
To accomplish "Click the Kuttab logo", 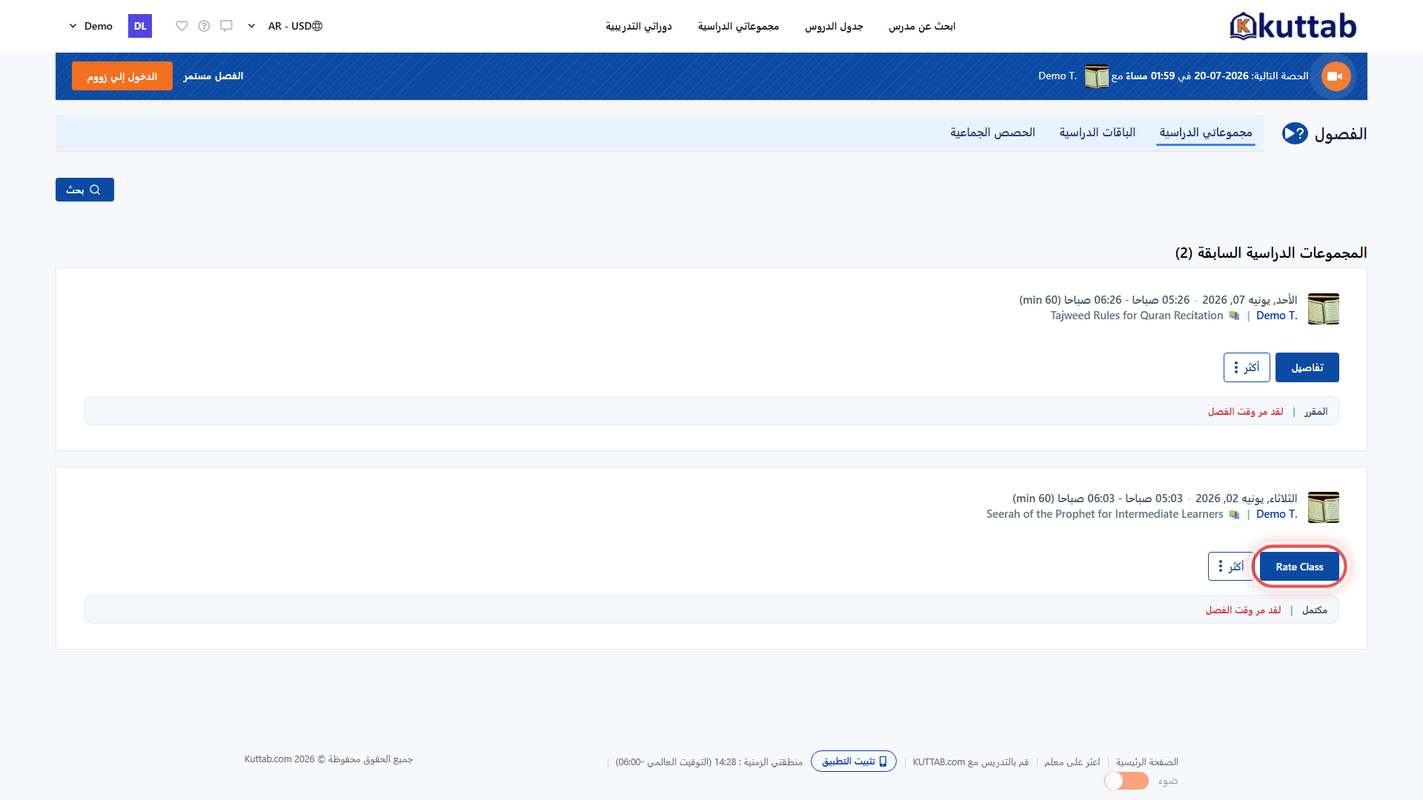I will pyautogui.click(x=1293, y=26).
